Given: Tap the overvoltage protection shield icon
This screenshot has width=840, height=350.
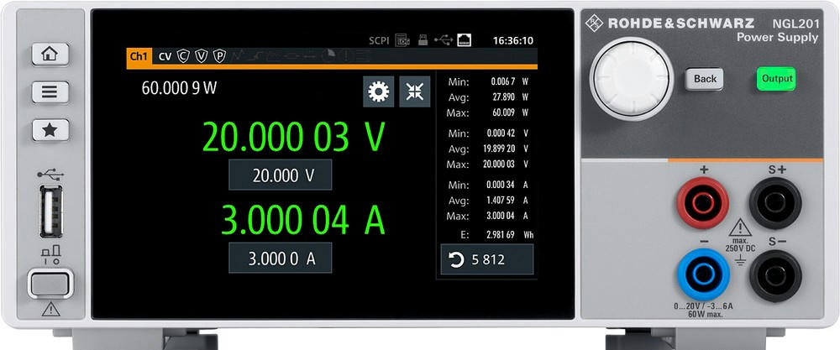Looking at the screenshot, I should pyautogui.click(x=201, y=57).
